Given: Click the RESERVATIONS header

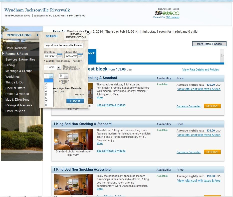Looking at the screenshot, I should pos(19,35).
